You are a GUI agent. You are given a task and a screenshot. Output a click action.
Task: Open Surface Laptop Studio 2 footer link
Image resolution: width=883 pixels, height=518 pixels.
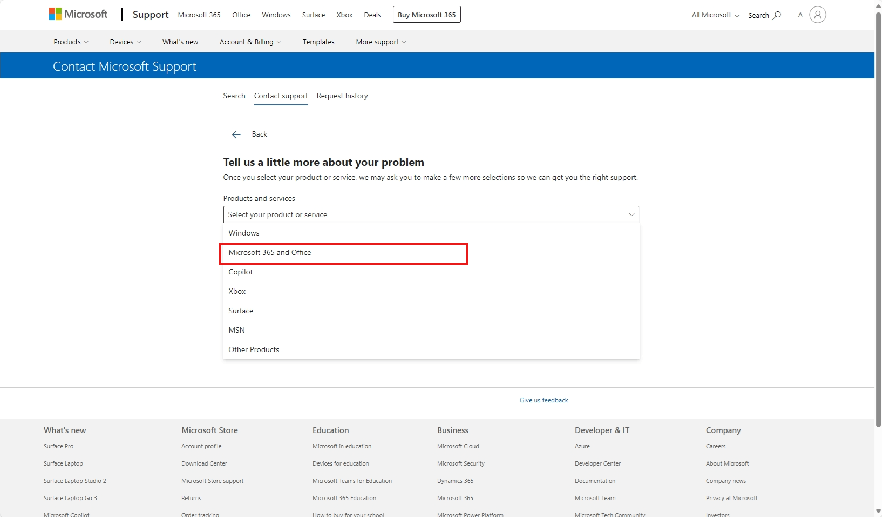[75, 481]
